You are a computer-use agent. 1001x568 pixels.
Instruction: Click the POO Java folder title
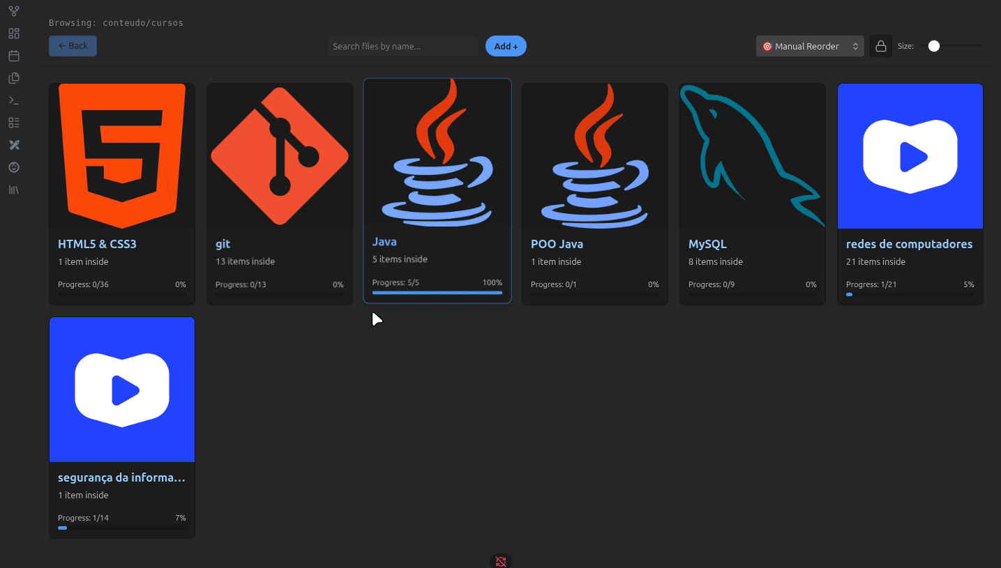pyautogui.click(x=557, y=244)
